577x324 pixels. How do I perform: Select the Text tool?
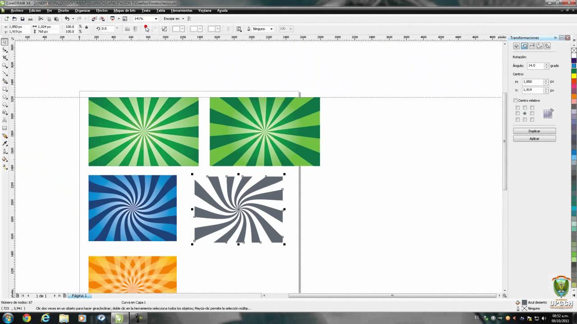(x=5, y=120)
